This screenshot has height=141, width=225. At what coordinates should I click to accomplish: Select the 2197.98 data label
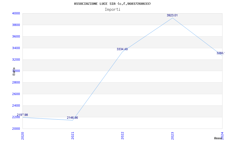22,115
